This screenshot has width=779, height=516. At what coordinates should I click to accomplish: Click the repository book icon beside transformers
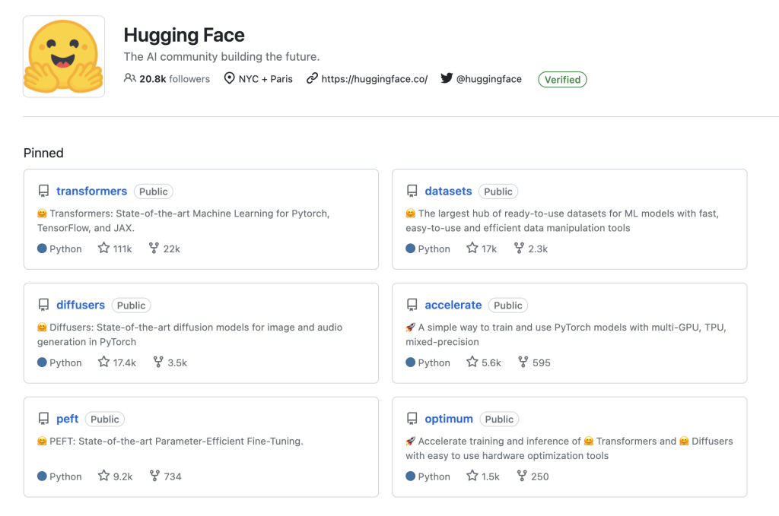tap(43, 191)
